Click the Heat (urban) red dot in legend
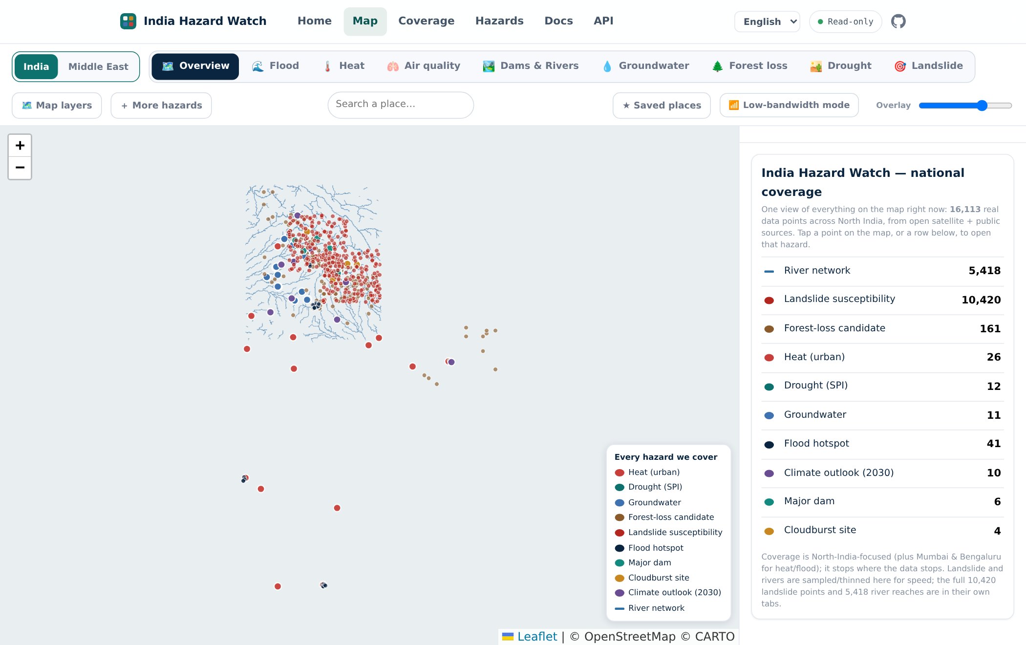Screen dimensions: 1026x645 tap(620, 473)
